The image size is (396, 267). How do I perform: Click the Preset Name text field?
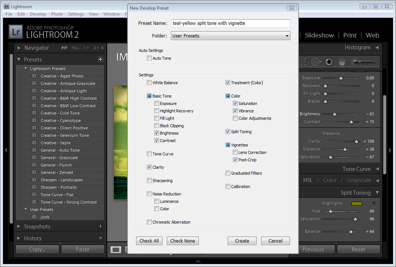[x=230, y=23]
